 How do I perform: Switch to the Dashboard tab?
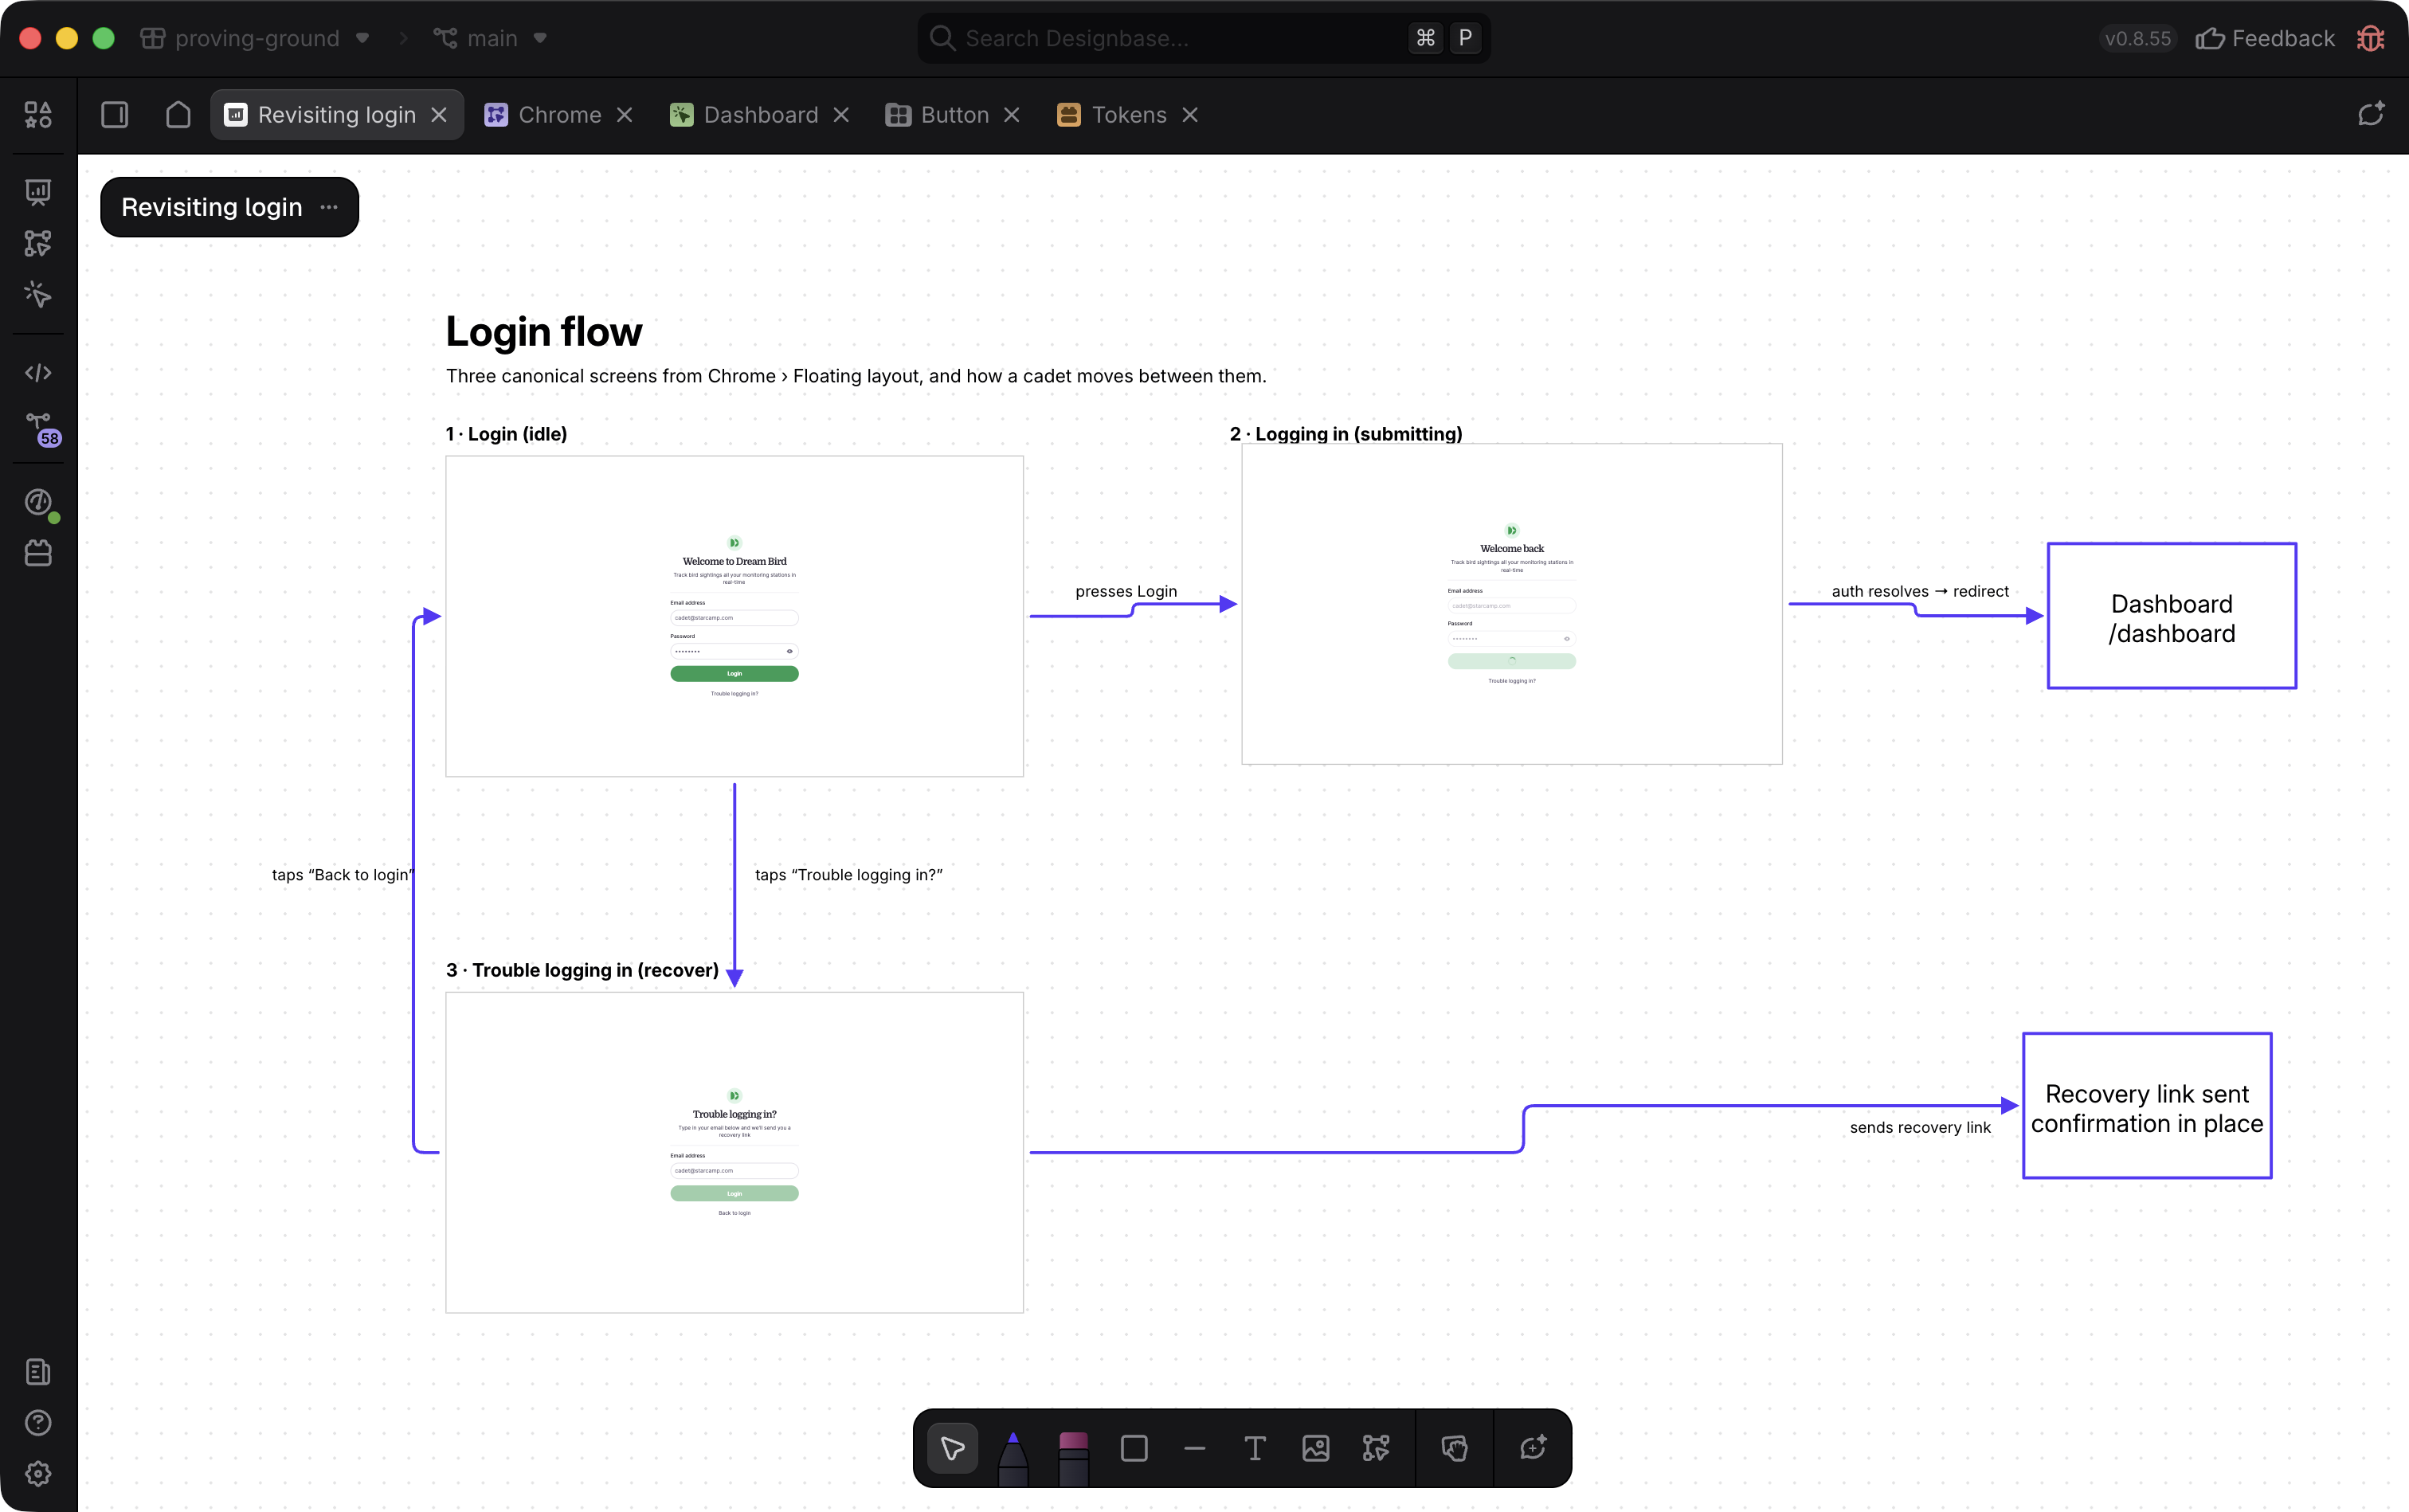pos(760,115)
